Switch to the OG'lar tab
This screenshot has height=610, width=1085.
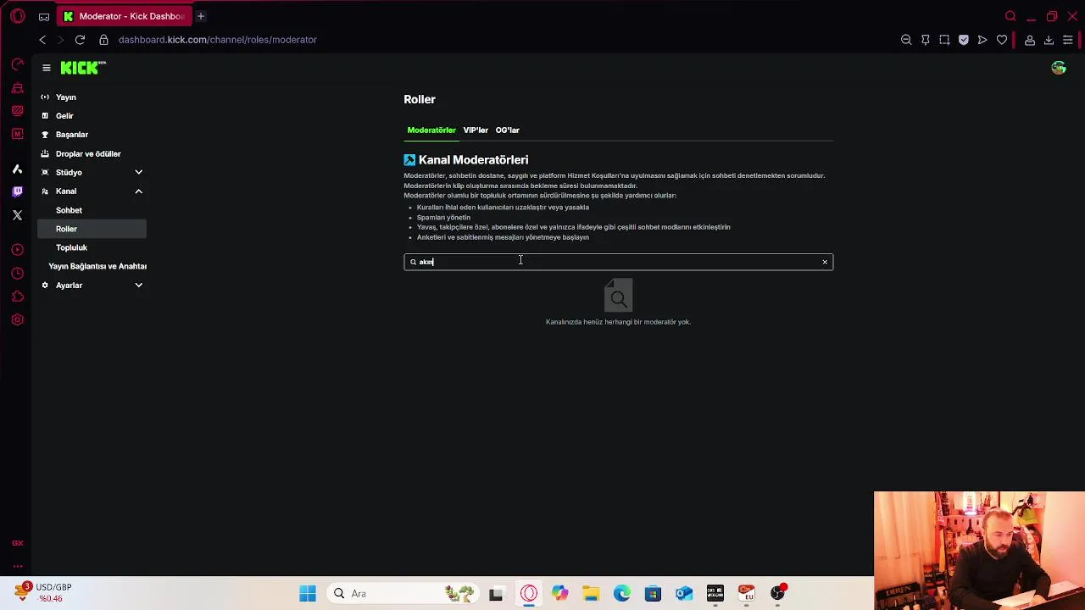click(507, 130)
